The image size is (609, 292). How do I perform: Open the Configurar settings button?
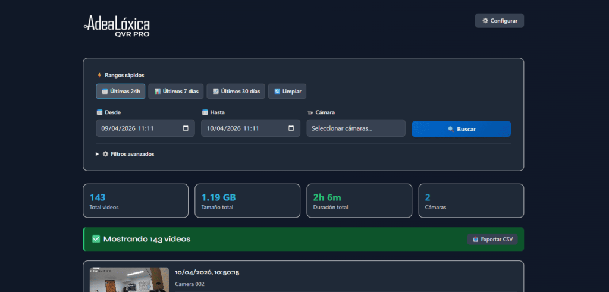pos(499,21)
